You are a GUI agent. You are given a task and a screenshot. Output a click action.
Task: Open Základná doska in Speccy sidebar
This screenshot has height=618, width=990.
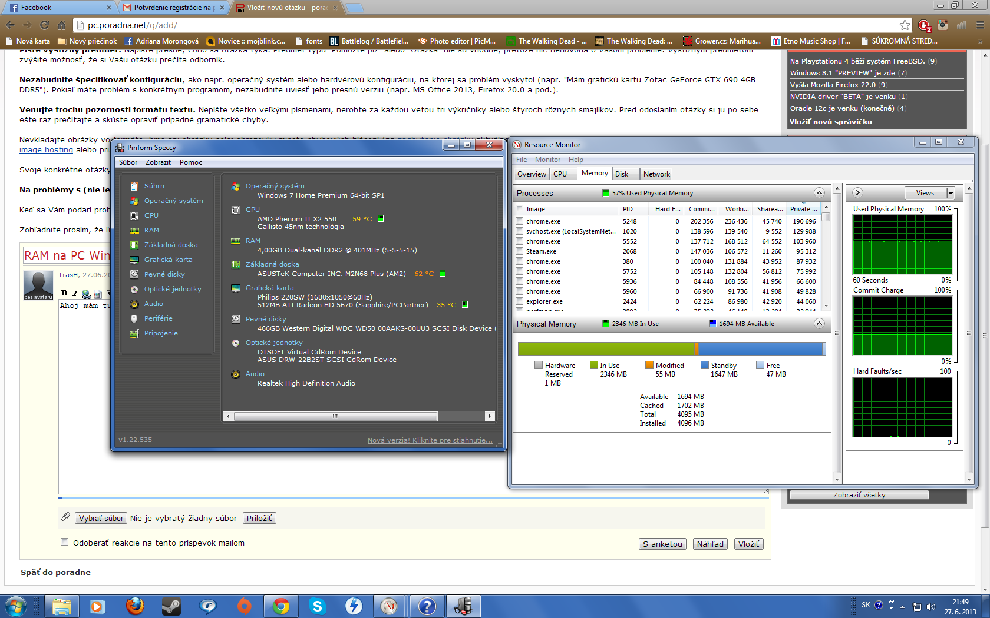click(171, 245)
